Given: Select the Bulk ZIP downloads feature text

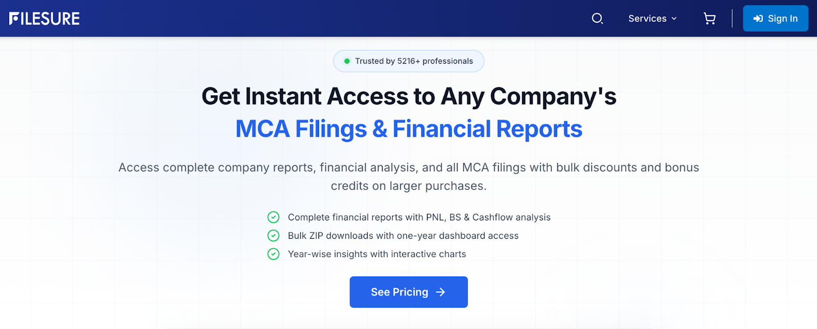Looking at the screenshot, I should 403,236.
